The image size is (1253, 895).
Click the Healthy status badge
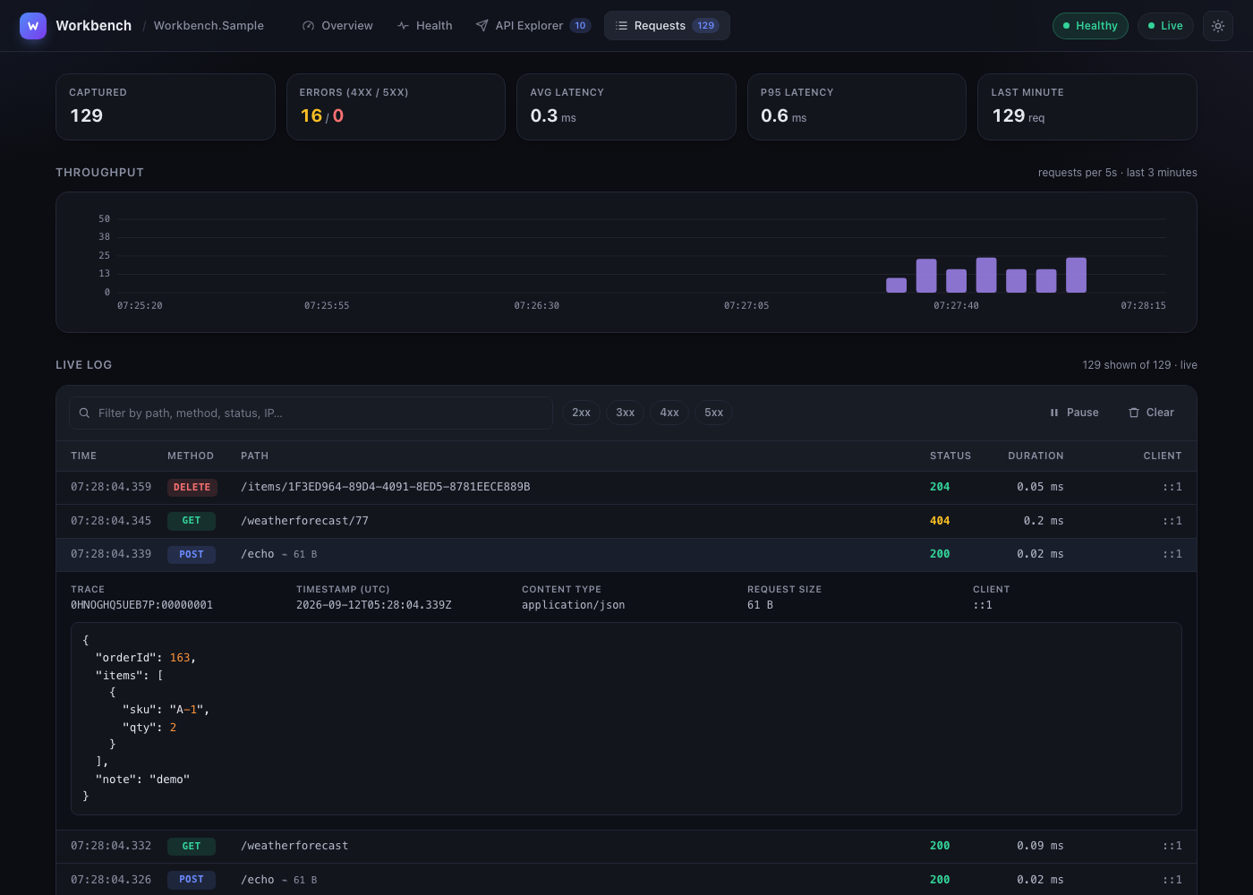coord(1090,26)
